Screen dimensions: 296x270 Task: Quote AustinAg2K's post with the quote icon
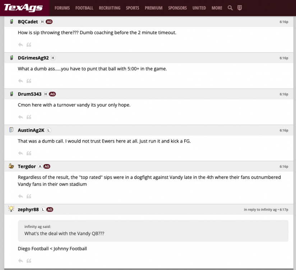click(29, 153)
